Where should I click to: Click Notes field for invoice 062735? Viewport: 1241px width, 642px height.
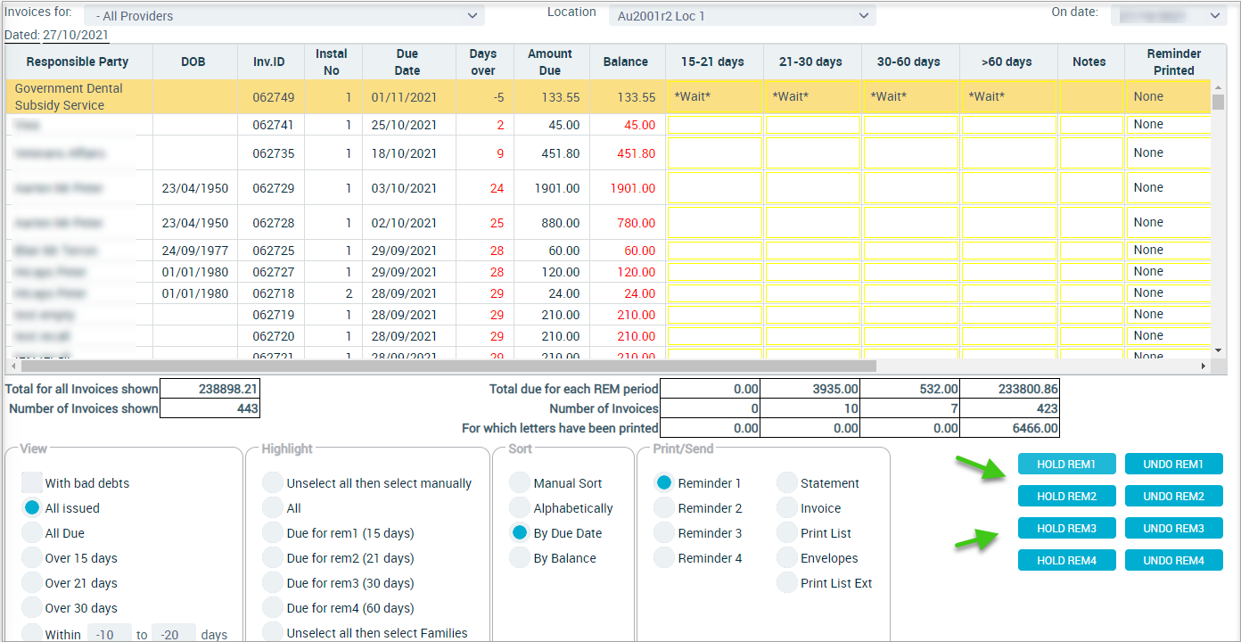point(1091,153)
